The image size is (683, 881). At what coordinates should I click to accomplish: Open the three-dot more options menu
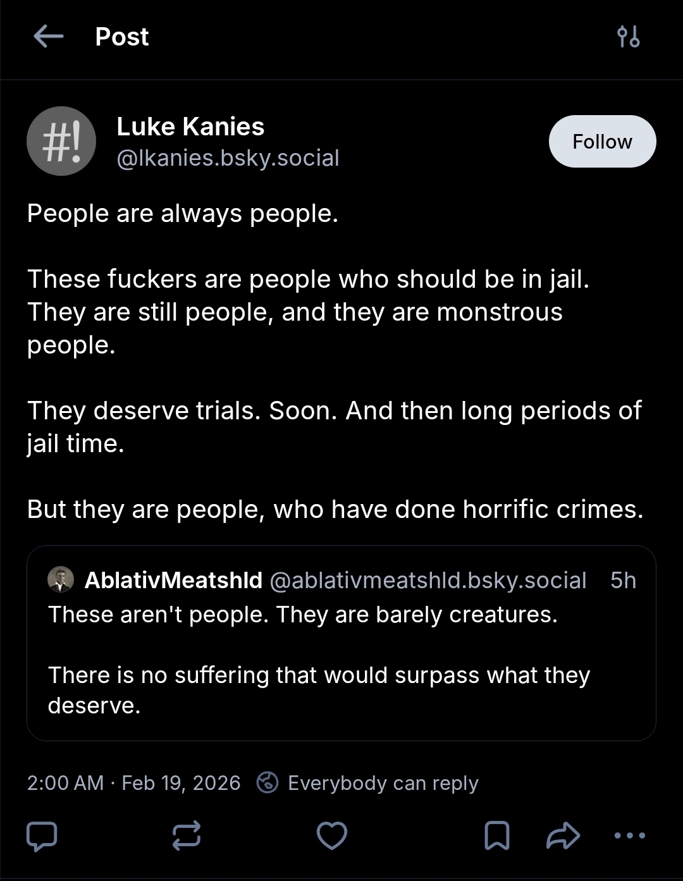pyautogui.click(x=629, y=835)
